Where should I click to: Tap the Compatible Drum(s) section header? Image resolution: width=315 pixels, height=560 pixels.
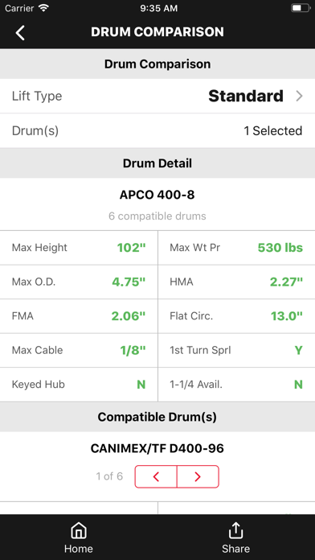coord(157,417)
